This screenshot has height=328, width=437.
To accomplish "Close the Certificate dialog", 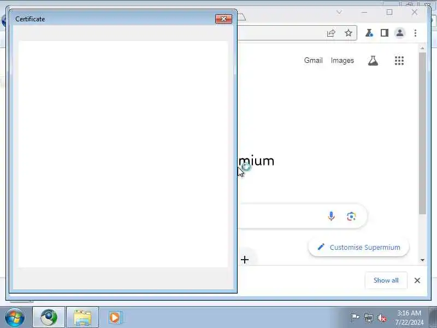I will tap(223, 19).
